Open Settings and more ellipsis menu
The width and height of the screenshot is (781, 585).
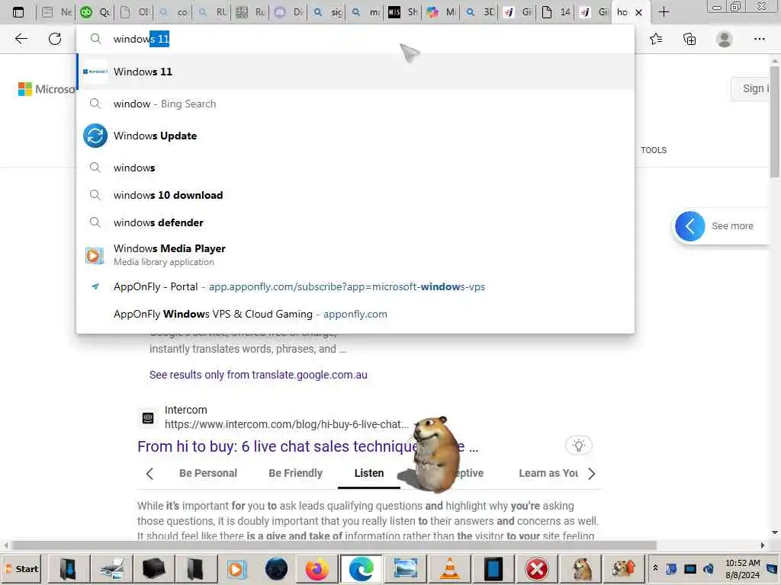pos(759,39)
